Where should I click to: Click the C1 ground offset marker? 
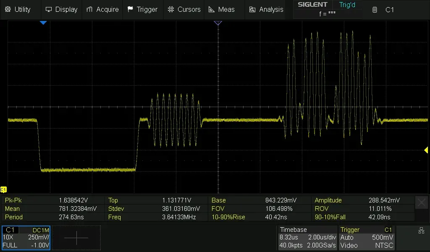pyautogui.click(x=3, y=189)
